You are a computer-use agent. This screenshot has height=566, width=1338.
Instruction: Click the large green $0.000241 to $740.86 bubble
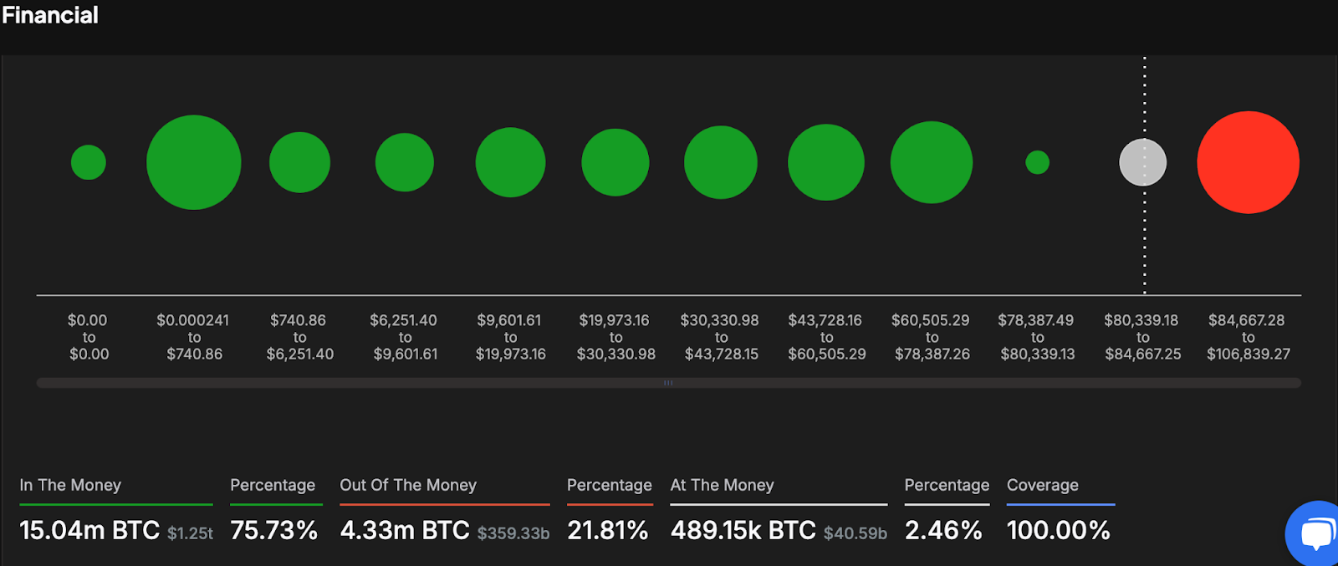click(x=194, y=162)
